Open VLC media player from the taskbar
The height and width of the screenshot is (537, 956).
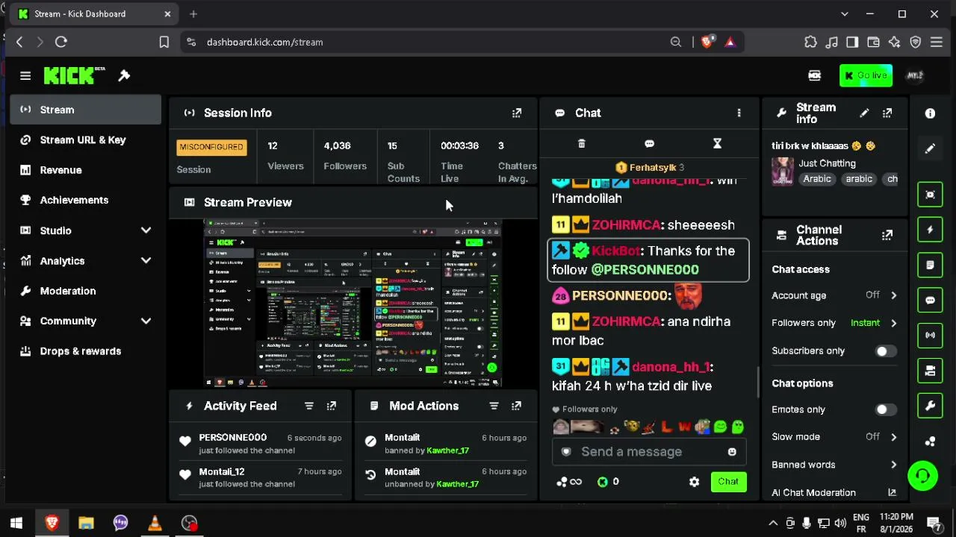click(155, 523)
